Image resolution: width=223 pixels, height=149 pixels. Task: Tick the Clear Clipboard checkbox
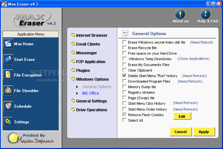(x=124, y=70)
